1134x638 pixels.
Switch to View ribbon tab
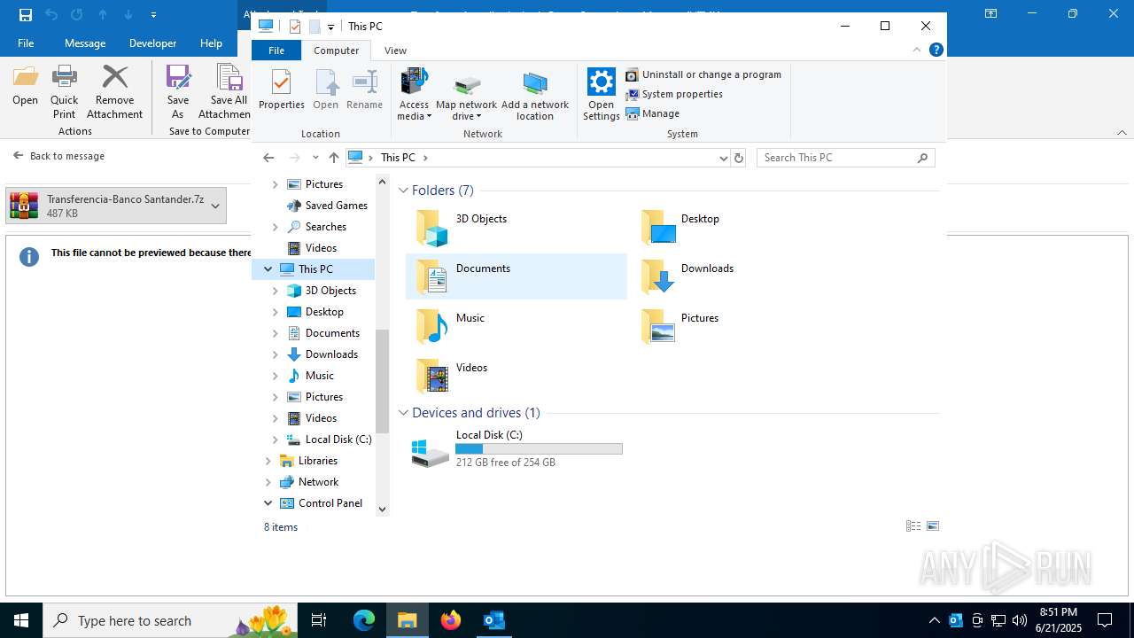click(395, 51)
